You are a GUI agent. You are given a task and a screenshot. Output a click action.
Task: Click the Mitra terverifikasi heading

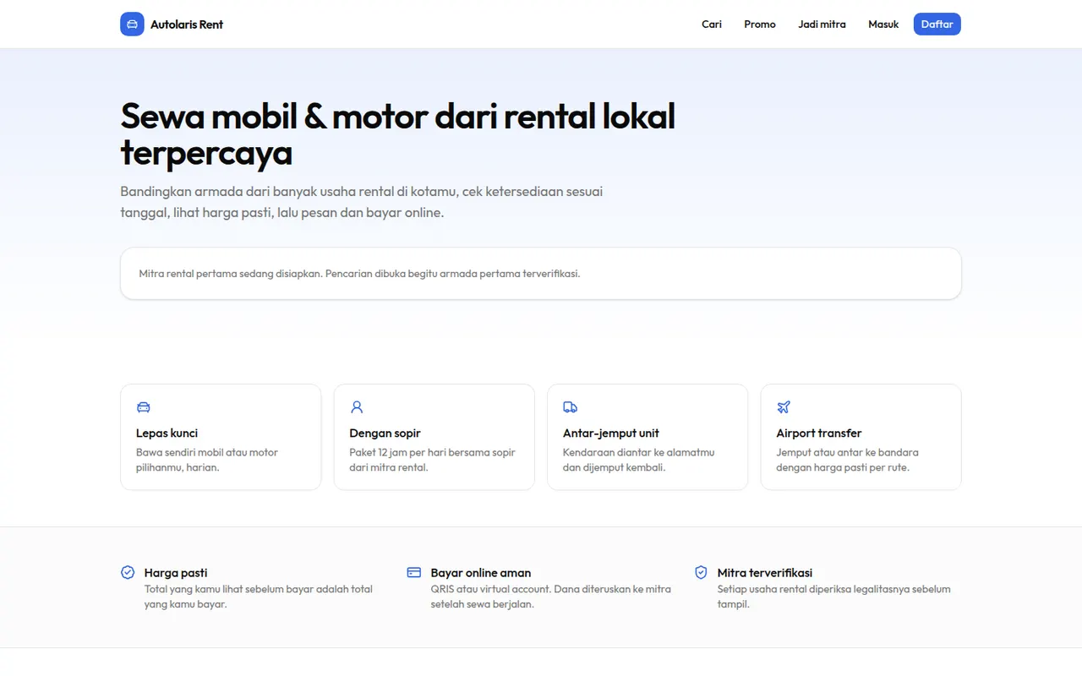pyautogui.click(x=765, y=573)
